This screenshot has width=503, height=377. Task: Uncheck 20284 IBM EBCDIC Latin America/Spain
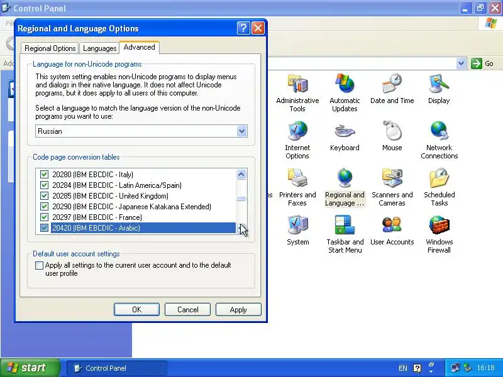(x=44, y=185)
